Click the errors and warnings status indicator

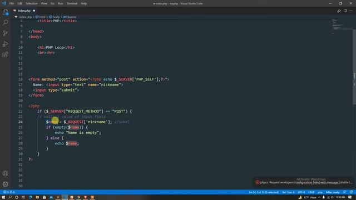(9, 192)
